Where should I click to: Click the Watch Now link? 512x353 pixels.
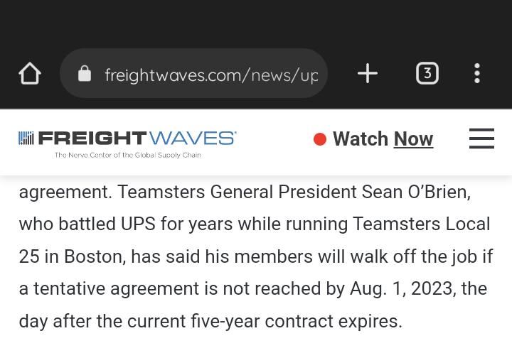click(x=383, y=139)
